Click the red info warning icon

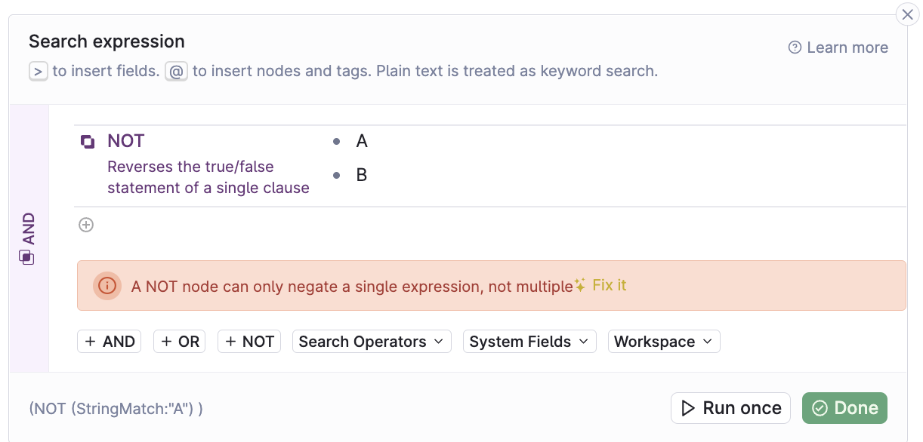107,286
